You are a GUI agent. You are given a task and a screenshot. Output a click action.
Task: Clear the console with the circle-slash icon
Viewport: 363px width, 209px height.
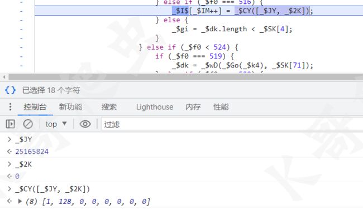28,124
